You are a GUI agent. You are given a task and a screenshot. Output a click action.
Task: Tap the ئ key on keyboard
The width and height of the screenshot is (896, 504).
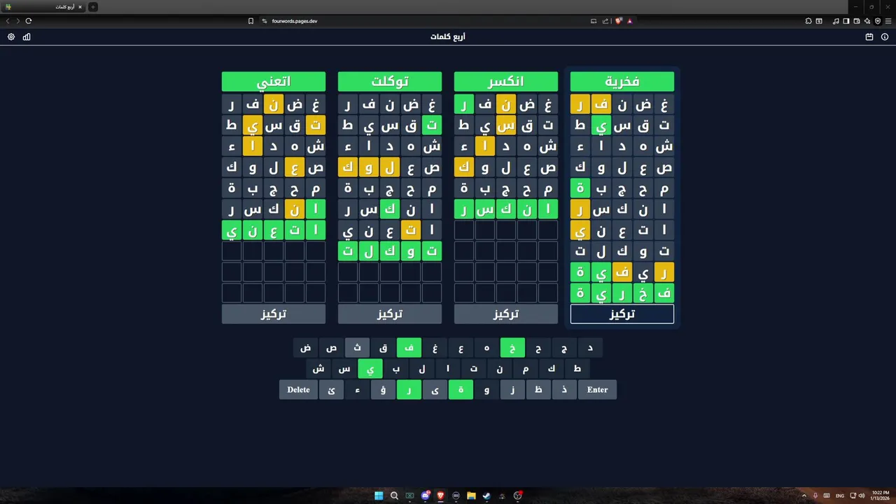[331, 390]
